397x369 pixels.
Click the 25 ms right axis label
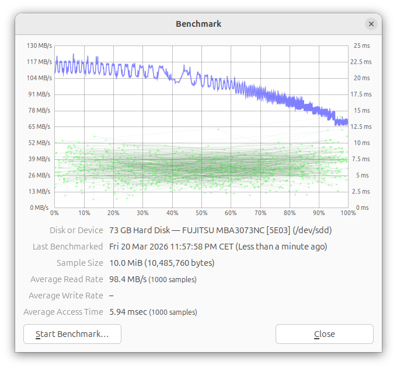[361, 45]
